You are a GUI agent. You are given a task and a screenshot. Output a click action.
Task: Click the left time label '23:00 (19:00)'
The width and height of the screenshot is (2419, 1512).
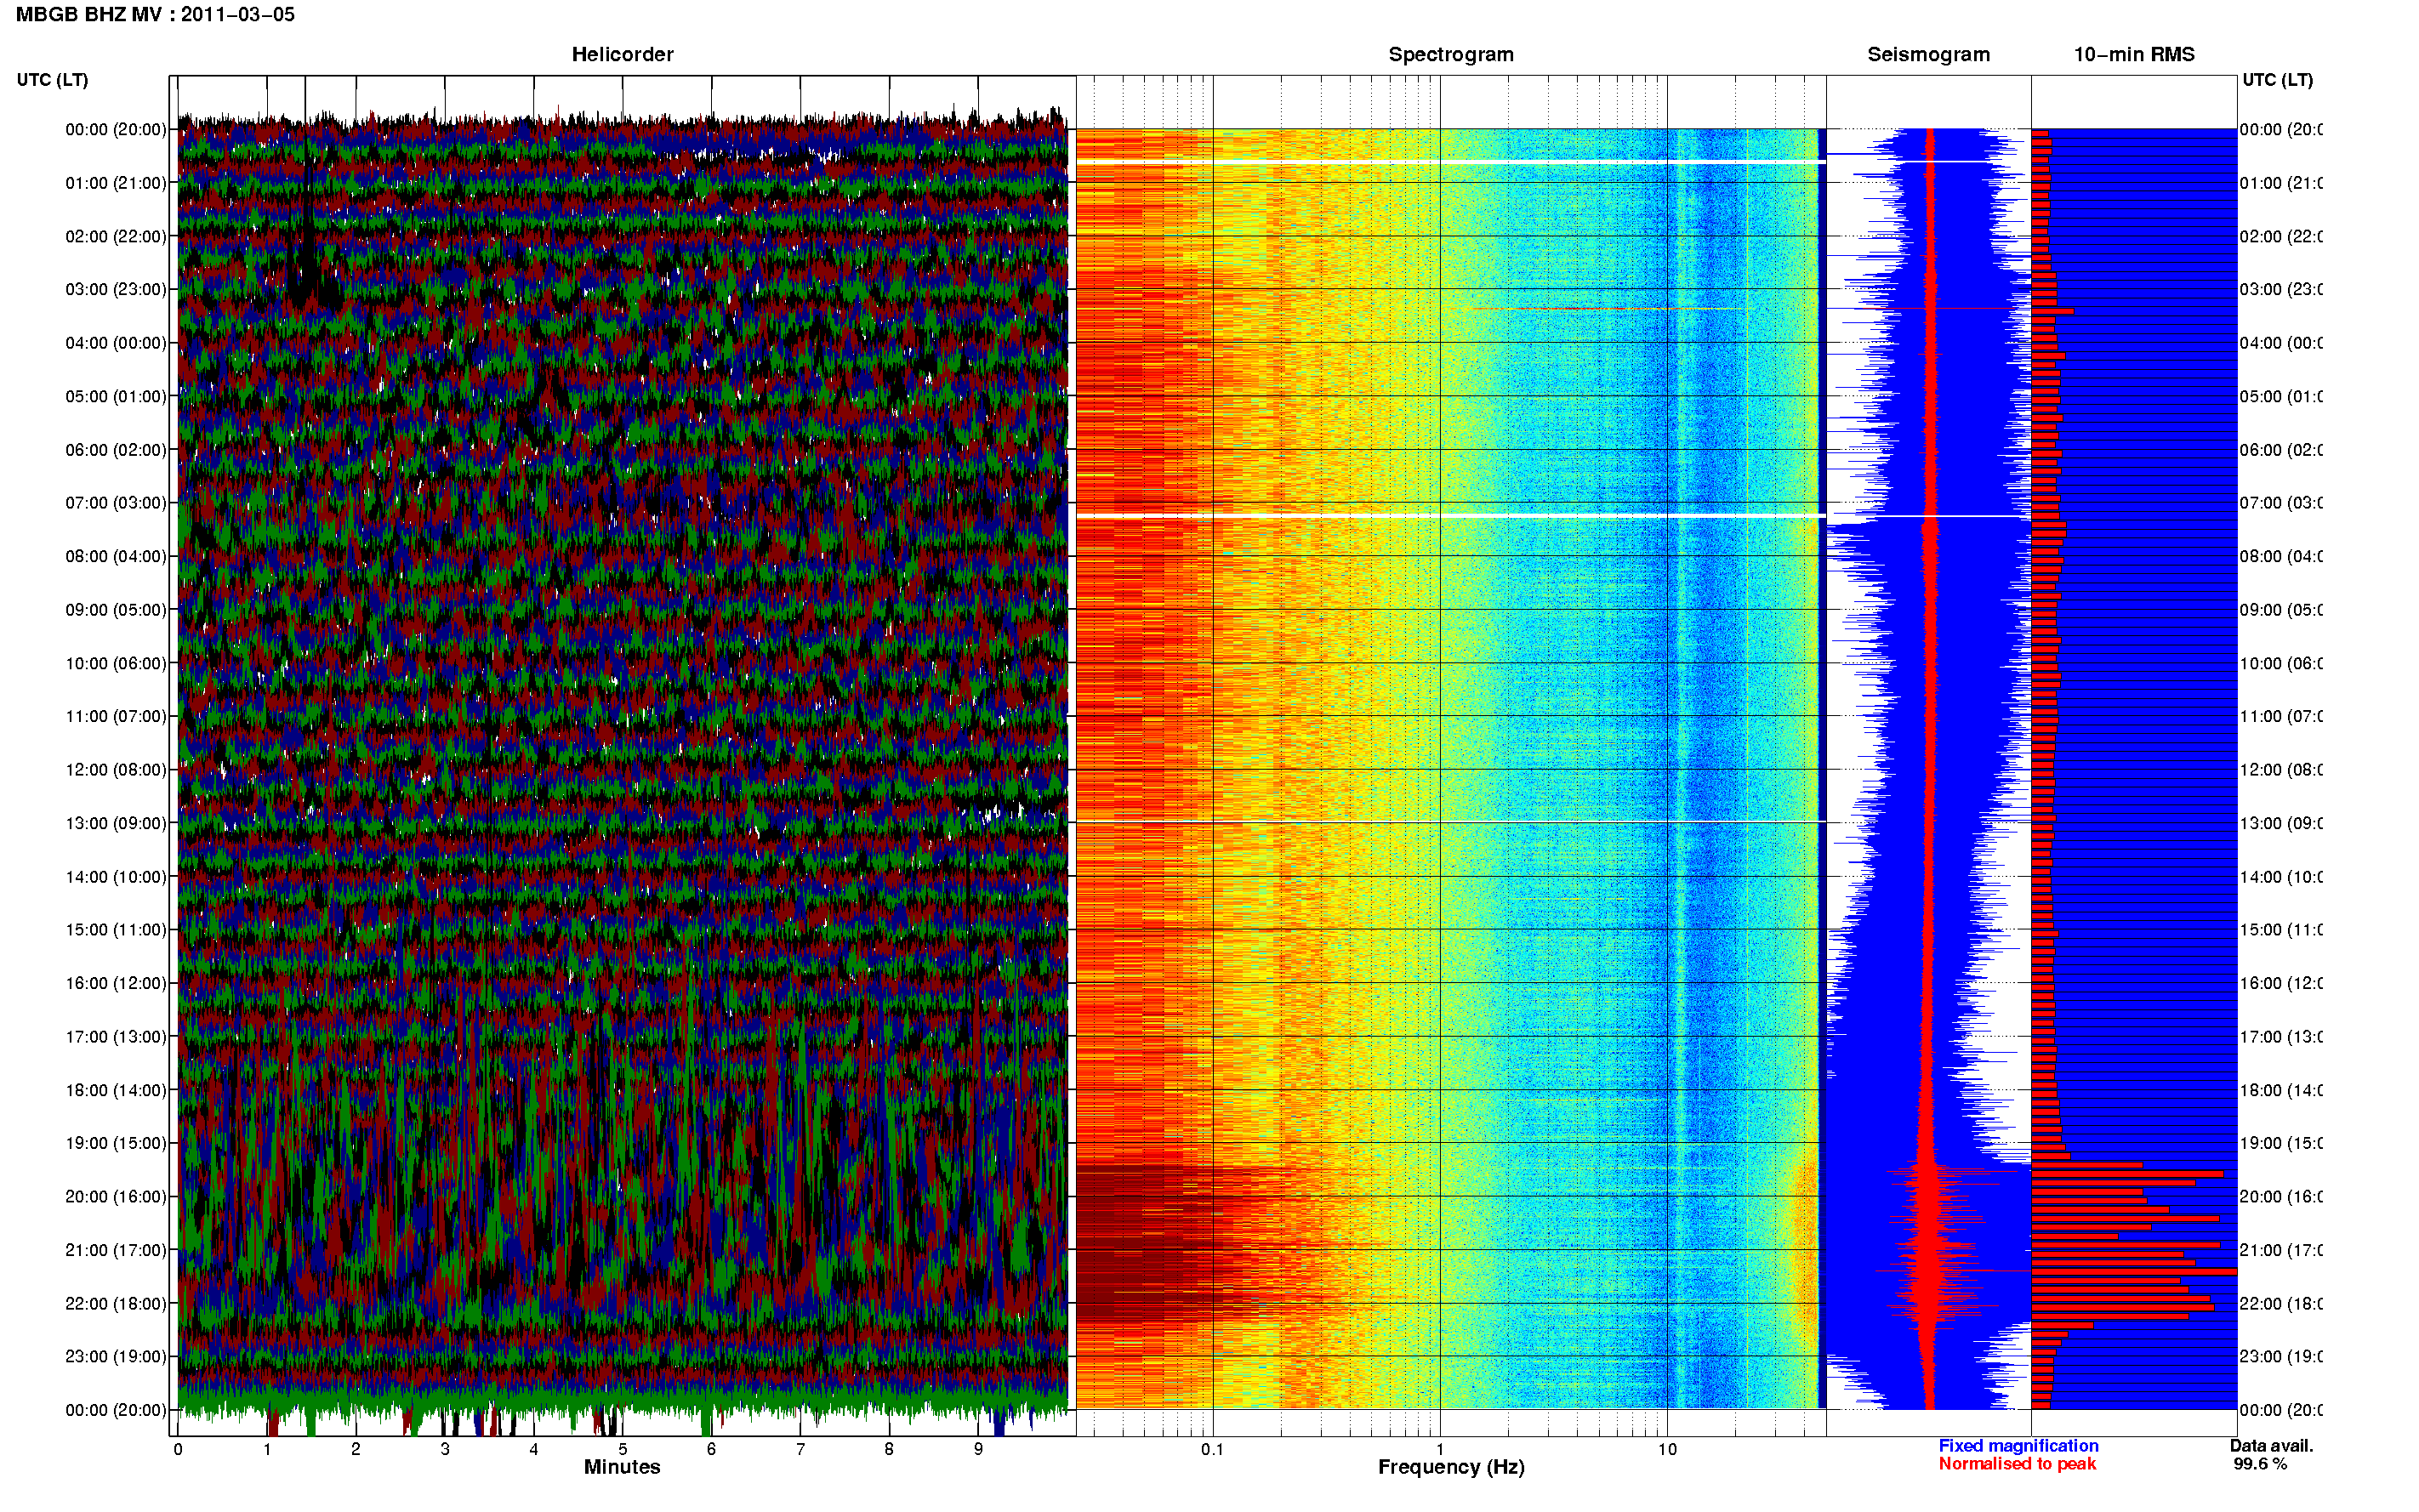point(116,1356)
